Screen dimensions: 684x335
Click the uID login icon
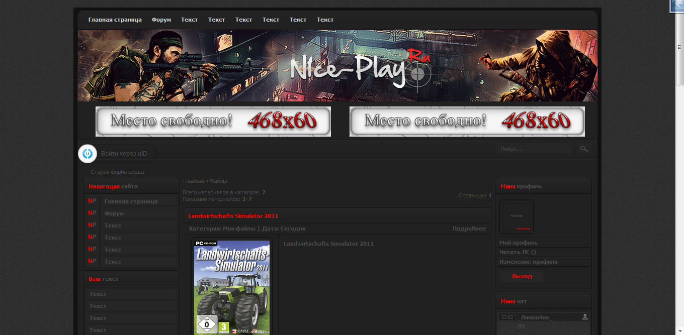[x=88, y=154]
